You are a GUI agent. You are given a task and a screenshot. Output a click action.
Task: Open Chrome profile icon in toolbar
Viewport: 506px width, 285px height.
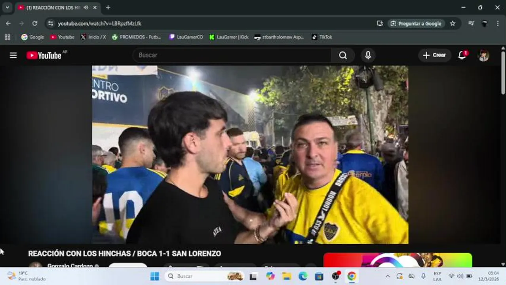click(484, 23)
